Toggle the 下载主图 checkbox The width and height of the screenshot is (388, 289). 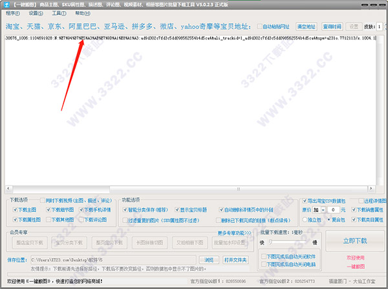[x=15, y=210]
